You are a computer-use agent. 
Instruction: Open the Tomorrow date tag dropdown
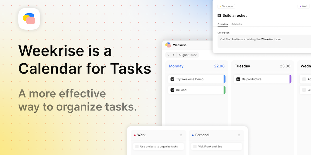226,6
